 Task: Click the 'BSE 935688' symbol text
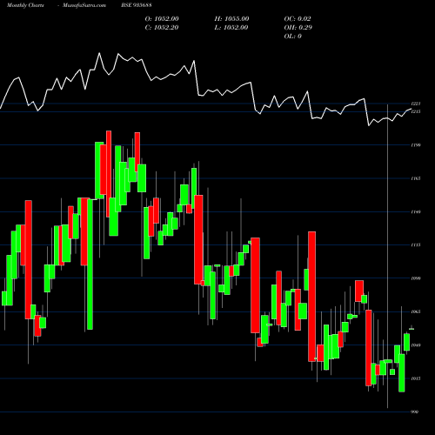tap(137, 5)
